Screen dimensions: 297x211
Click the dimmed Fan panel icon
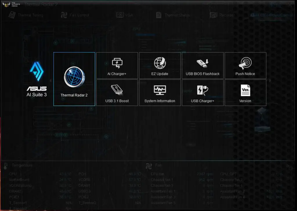coord(149,166)
